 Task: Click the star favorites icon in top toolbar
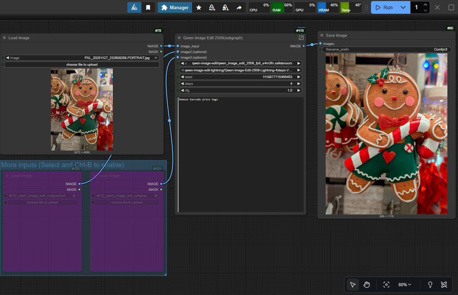pos(199,8)
